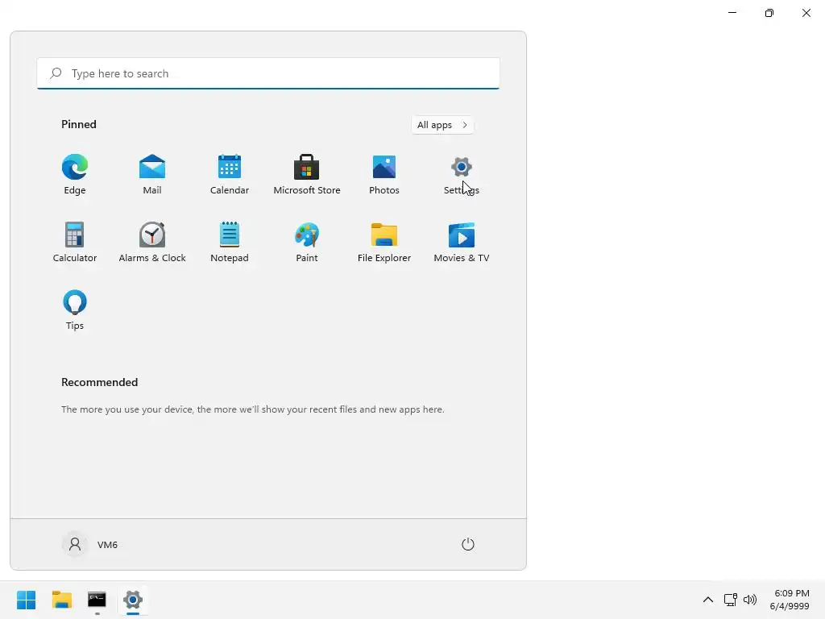
Task: Open Microsoft Store
Action: (x=307, y=175)
